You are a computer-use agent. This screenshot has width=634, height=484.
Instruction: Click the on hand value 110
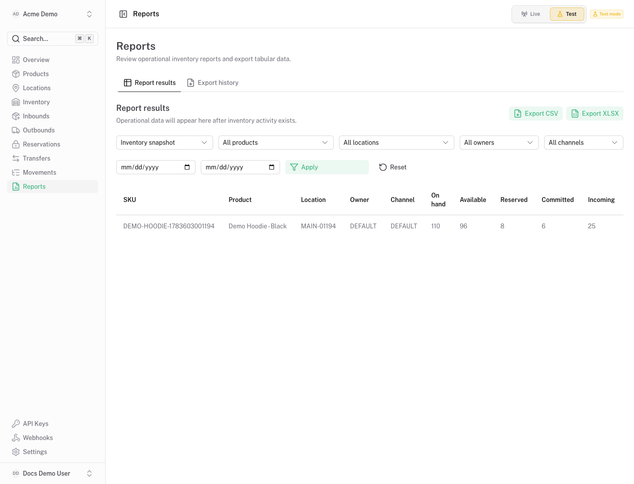[x=435, y=226]
